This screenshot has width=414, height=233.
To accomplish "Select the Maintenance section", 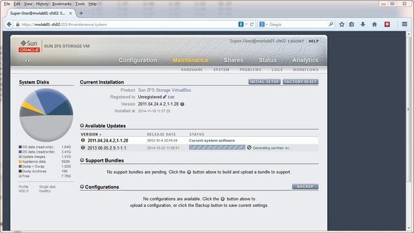I will click(190, 60).
